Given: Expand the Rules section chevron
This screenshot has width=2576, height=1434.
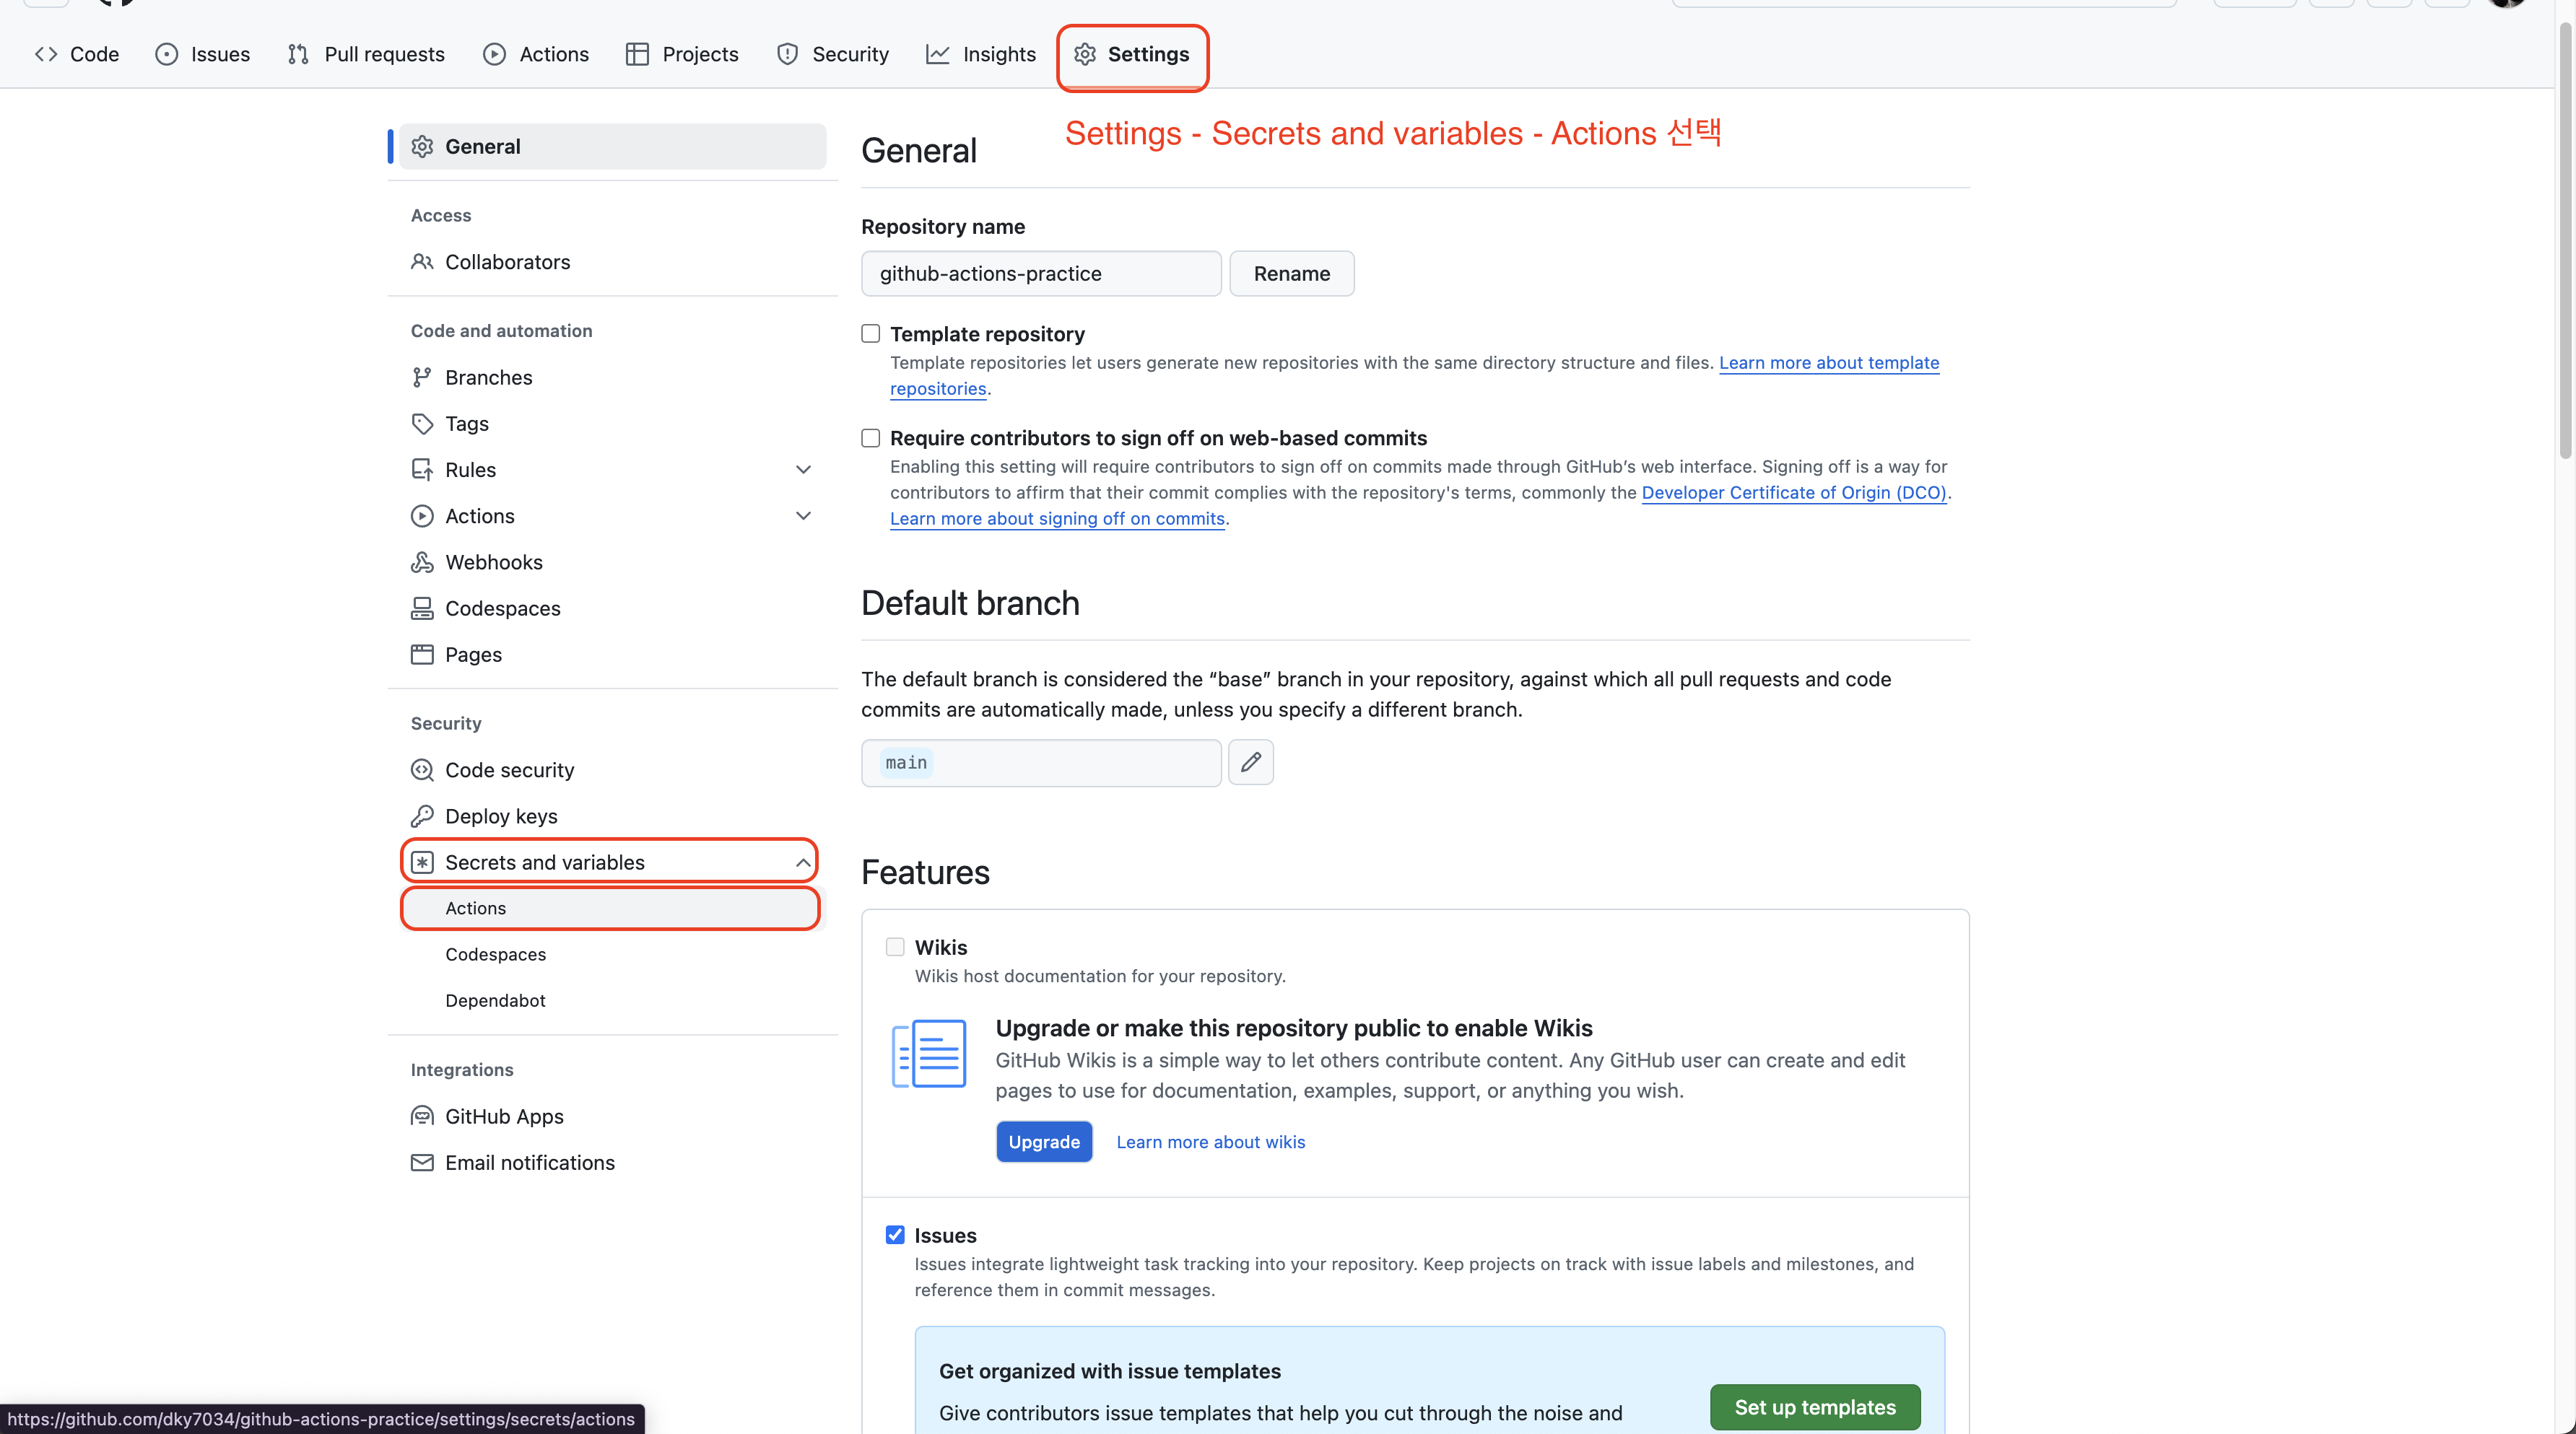Looking at the screenshot, I should 803,470.
